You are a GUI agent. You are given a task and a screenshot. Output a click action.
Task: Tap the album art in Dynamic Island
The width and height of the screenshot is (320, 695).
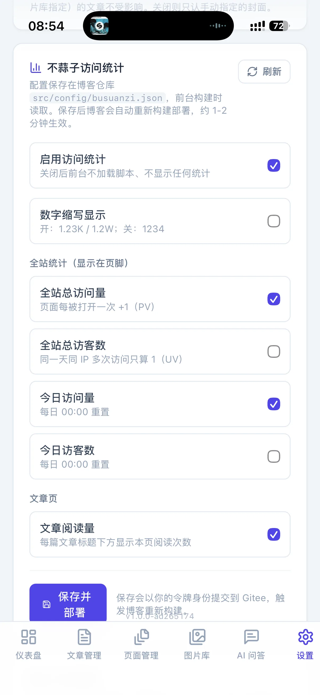coord(99,26)
